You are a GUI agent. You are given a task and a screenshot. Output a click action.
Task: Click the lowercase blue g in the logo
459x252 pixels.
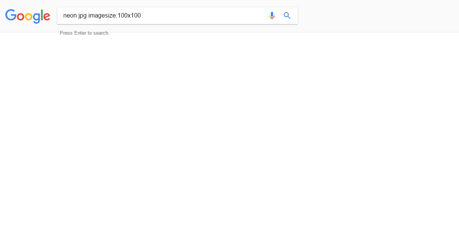(36, 18)
